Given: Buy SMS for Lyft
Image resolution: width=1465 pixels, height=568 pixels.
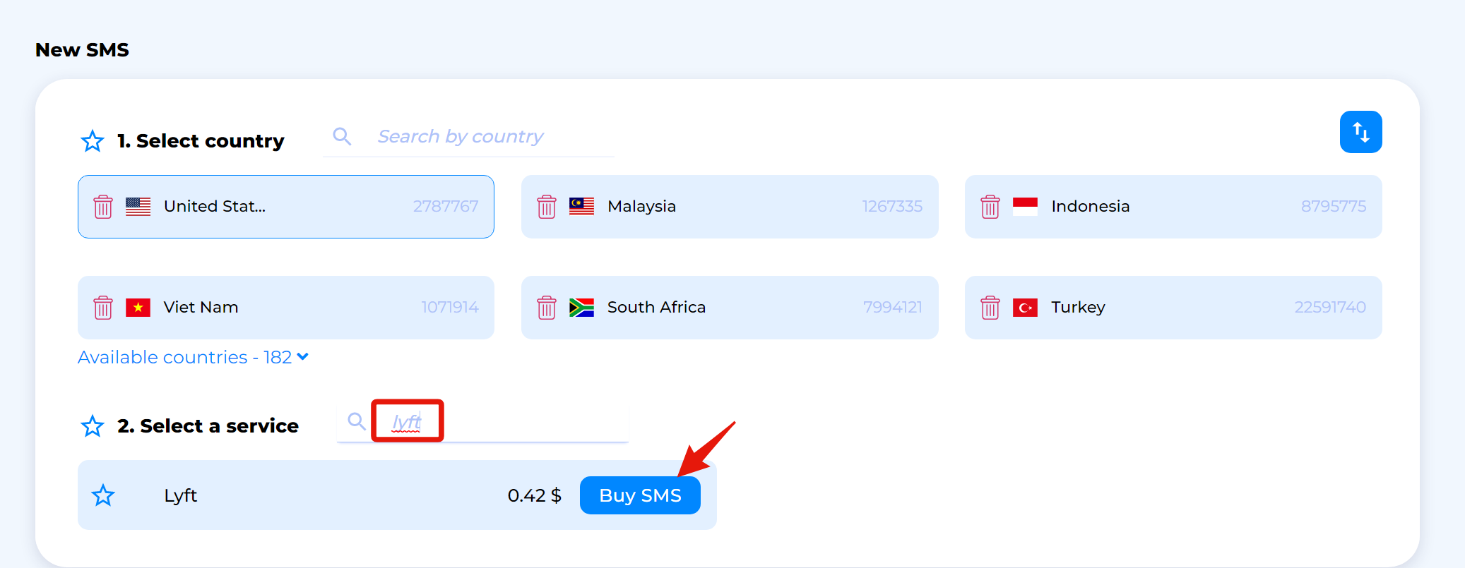Looking at the screenshot, I should tap(640, 495).
